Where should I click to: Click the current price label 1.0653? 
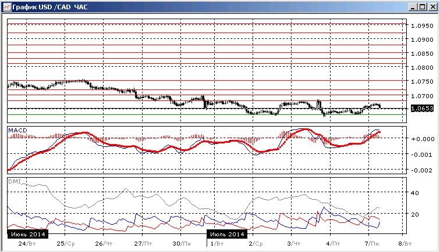(x=422, y=108)
